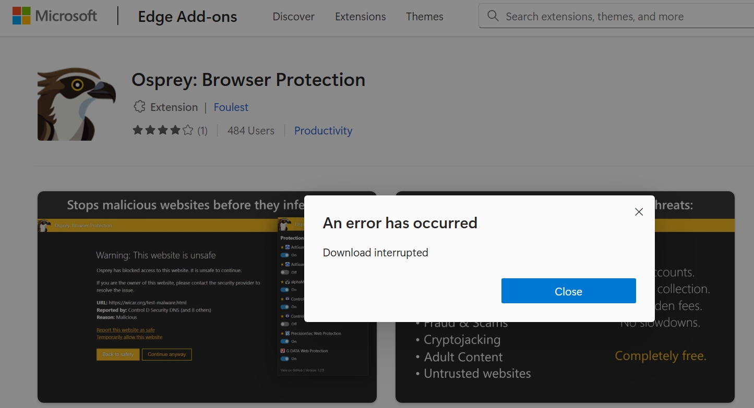This screenshot has height=408, width=754.
Task: Open the malicious websites screenshot thumbnail
Action: (x=171, y=297)
